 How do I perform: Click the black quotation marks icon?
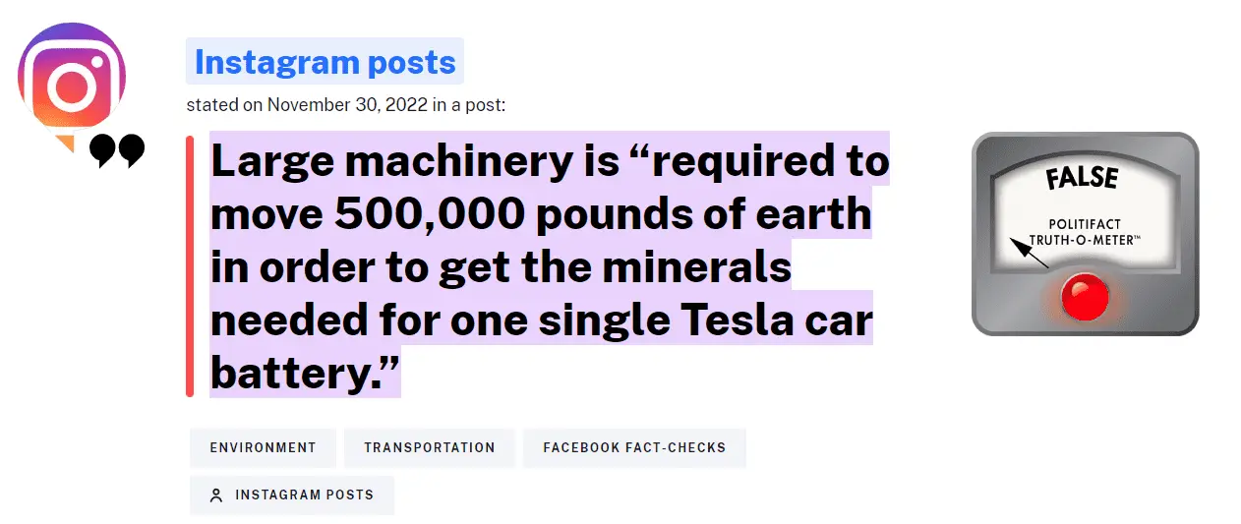coord(116,151)
